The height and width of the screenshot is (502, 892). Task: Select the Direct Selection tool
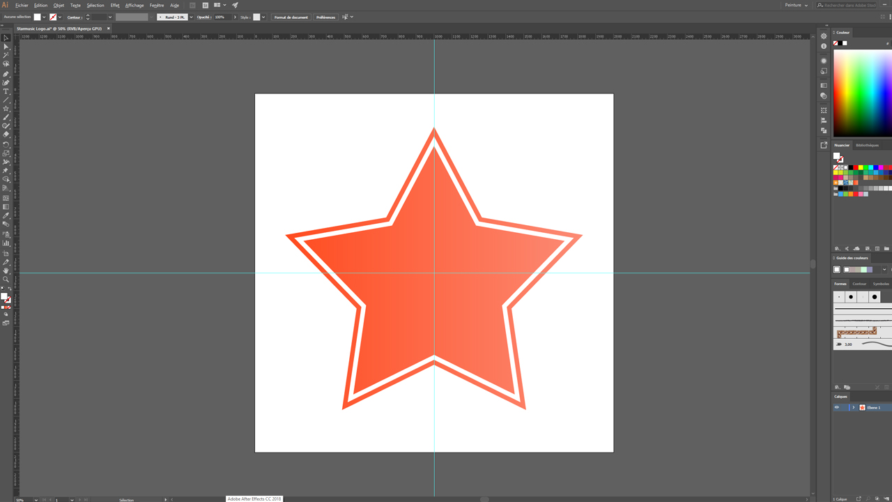coord(6,47)
